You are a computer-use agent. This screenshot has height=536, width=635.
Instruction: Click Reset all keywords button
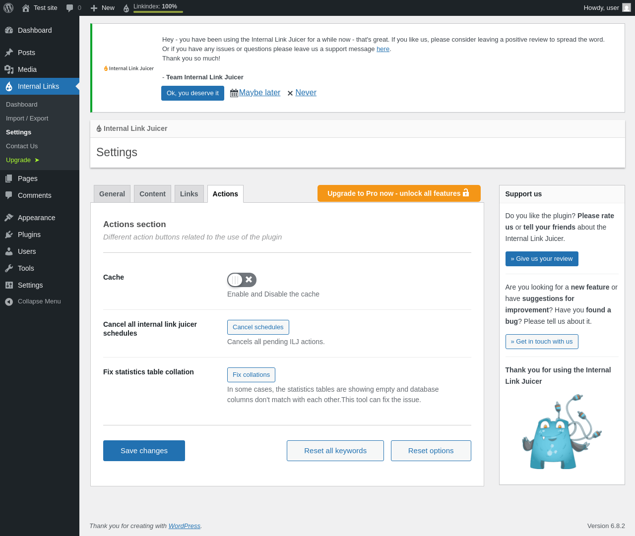coord(335,451)
